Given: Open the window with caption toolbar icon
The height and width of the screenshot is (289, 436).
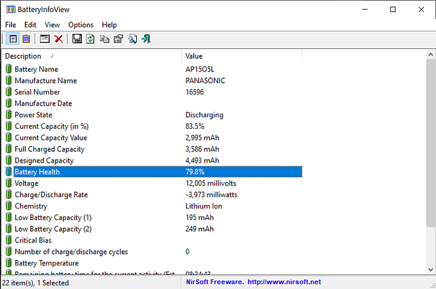Looking at the screenshot, I should coord(44,39).
